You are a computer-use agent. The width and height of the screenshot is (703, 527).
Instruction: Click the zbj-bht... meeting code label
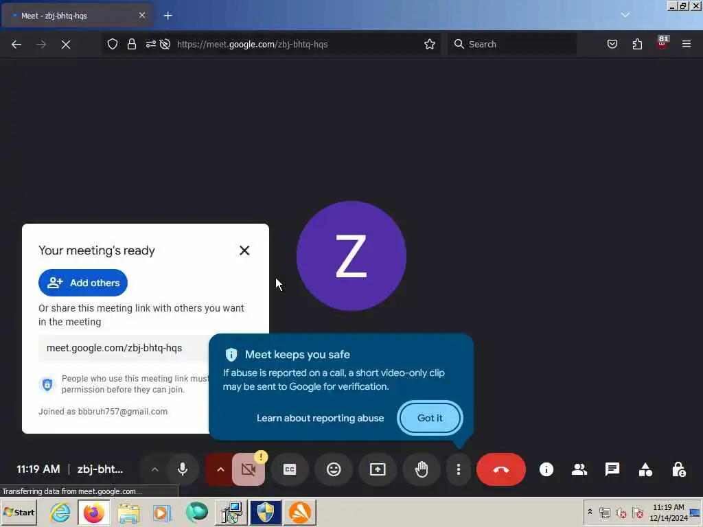(x=100, y=469)
